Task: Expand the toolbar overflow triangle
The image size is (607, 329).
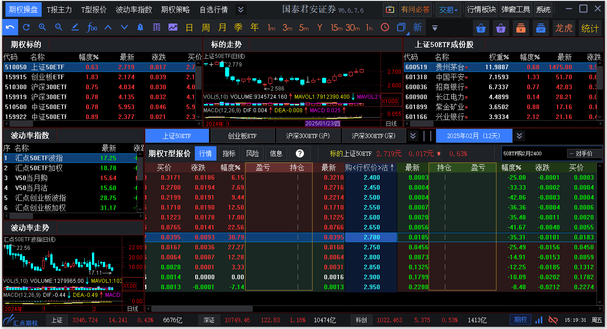Action: [x=435, y=28]
